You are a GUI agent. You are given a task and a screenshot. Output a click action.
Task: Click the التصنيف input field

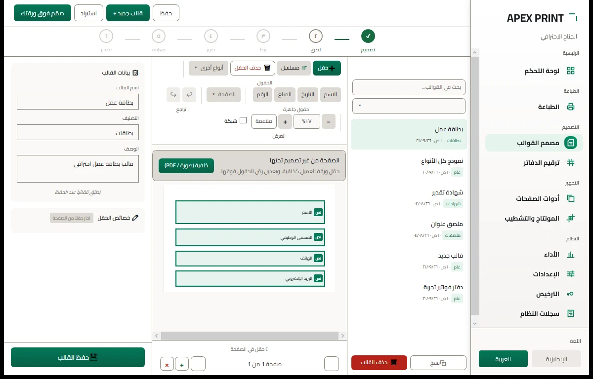click(78, 132)
